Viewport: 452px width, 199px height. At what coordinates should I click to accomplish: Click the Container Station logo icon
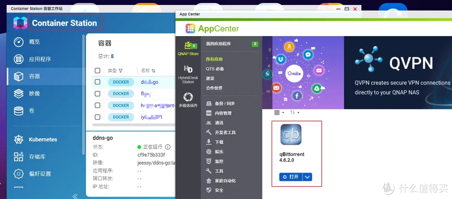[20, 23]
